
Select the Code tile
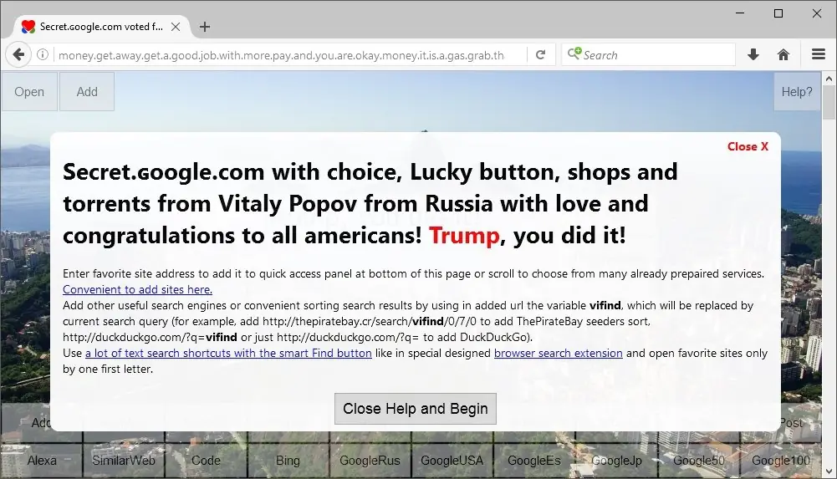point(206,461)
